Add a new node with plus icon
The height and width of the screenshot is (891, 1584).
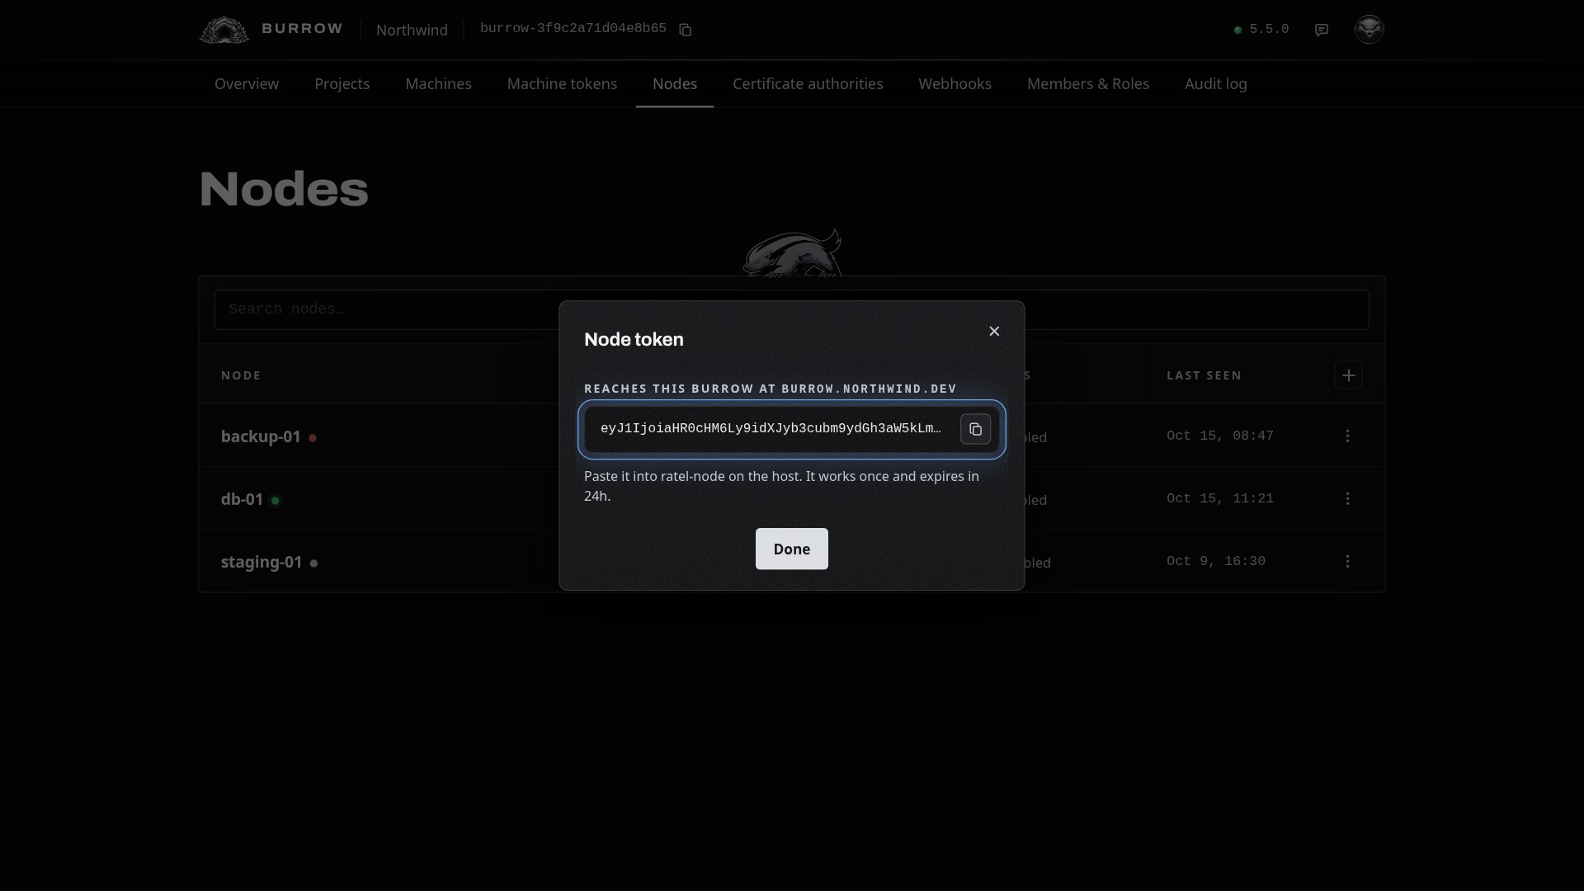1348,375
